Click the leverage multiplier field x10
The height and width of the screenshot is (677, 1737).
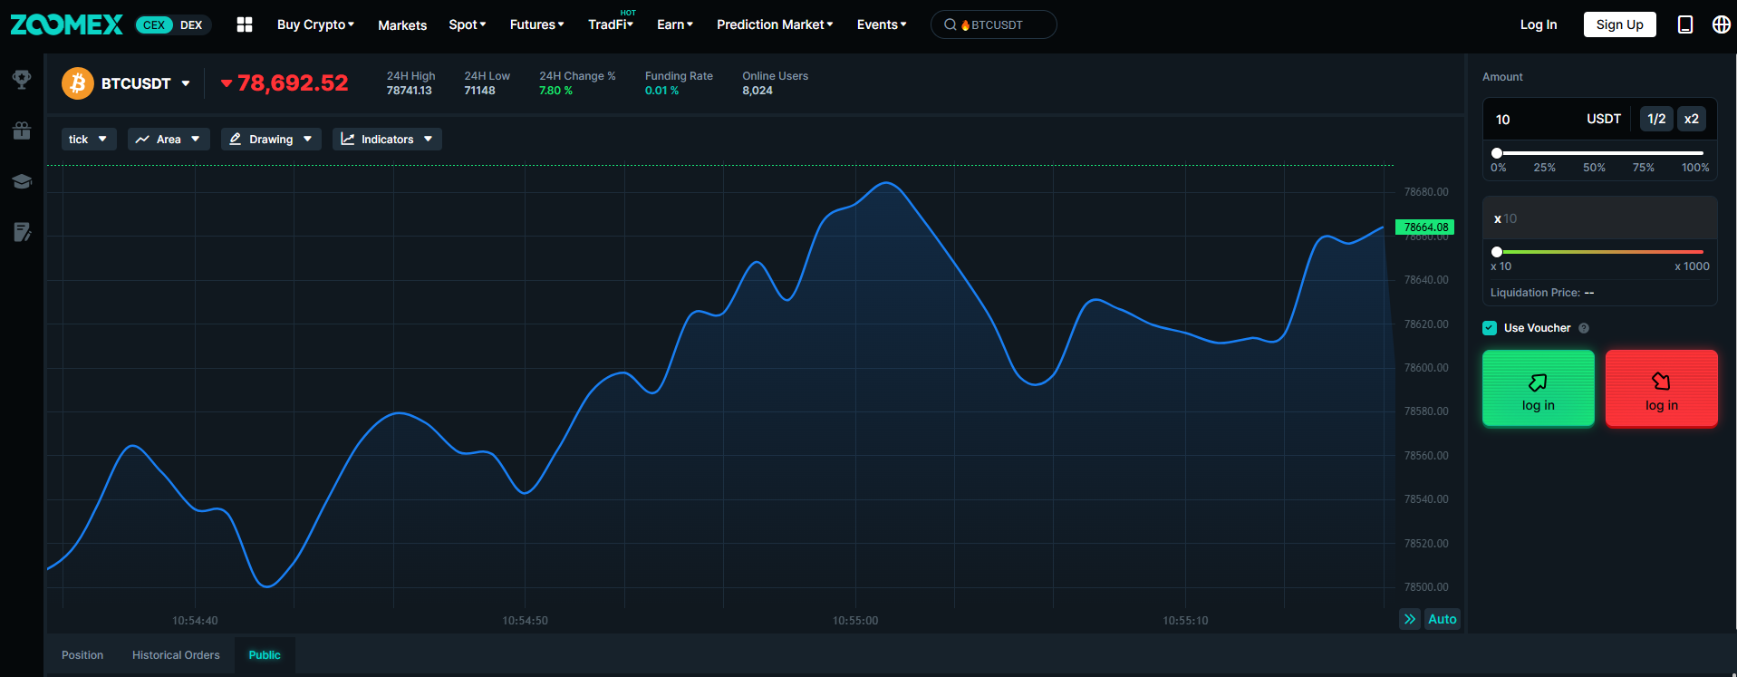tap(1600, 218)
